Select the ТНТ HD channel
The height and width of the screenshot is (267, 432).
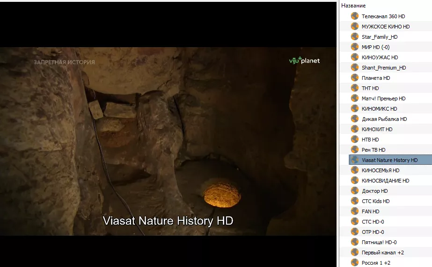click(x=370, y=88)
